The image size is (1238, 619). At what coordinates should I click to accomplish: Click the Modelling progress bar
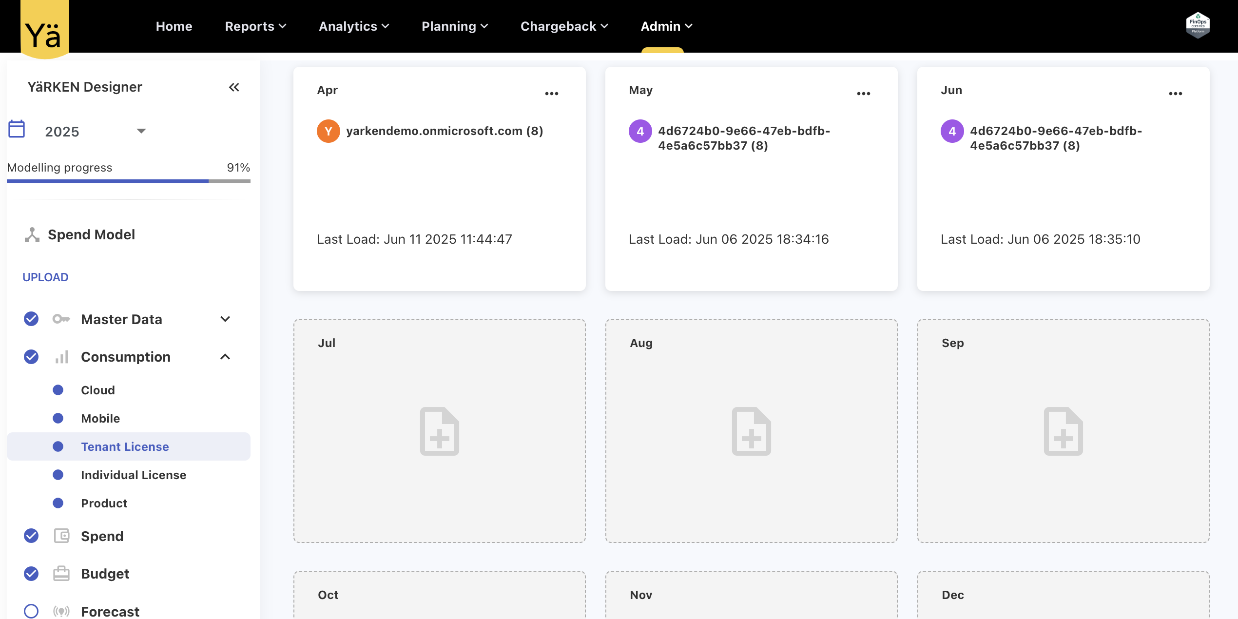coord(128,181)
